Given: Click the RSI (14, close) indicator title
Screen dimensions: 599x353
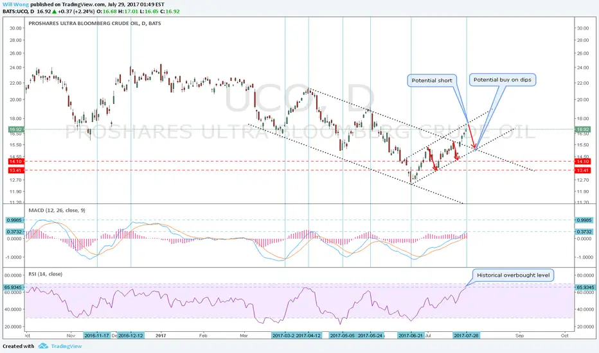Looking at the screenshot, I should point(46,274).
